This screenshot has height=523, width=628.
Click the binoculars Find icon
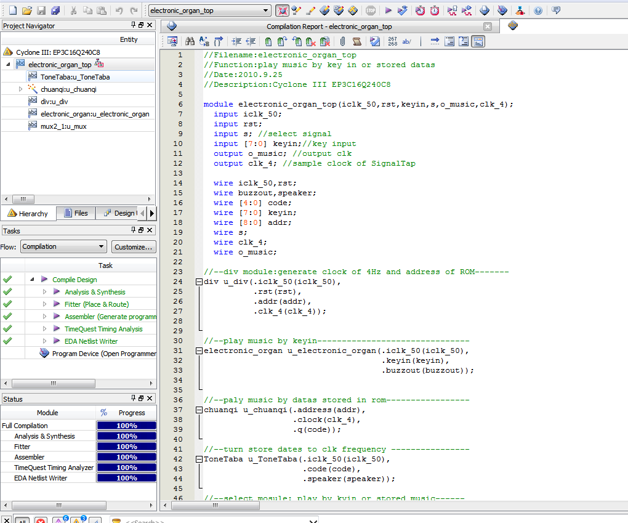pos(190,41)
